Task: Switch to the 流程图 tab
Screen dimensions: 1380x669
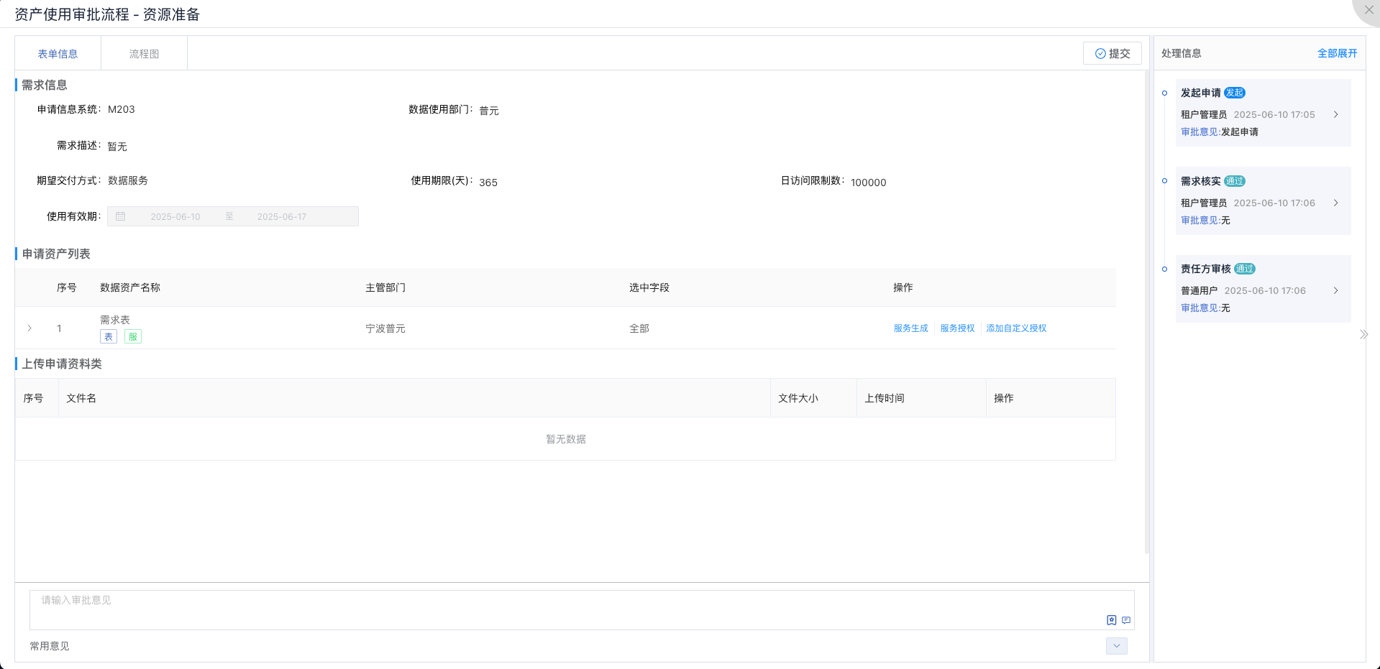Action: 144,54
